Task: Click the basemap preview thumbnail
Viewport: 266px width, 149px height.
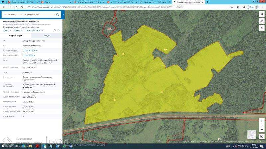Action: click(252, 134)
